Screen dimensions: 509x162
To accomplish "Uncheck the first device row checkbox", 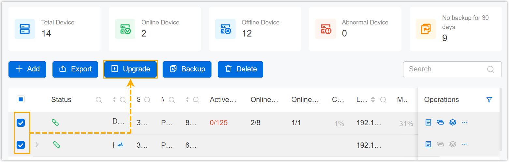I will point(21,123).
